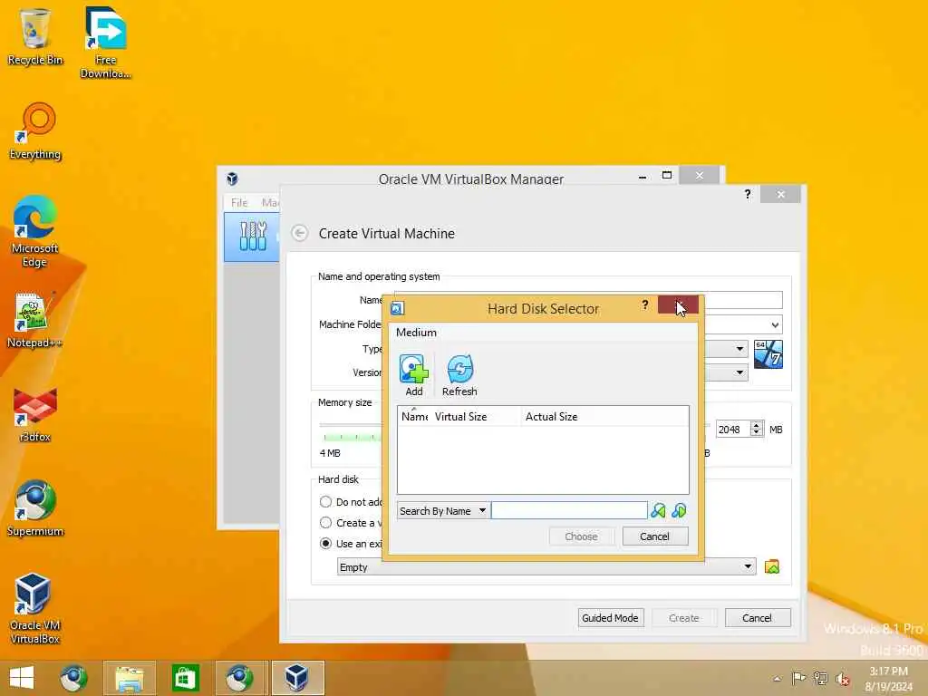Decrease memory size with down arrow
The width and height of the screenshot is (928, 696).
[757, 433]
